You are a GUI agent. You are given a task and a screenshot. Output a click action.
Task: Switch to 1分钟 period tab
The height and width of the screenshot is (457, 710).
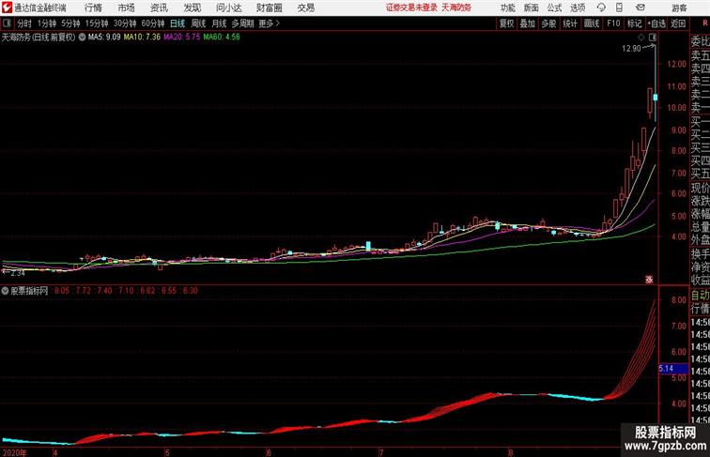[47, 23]
